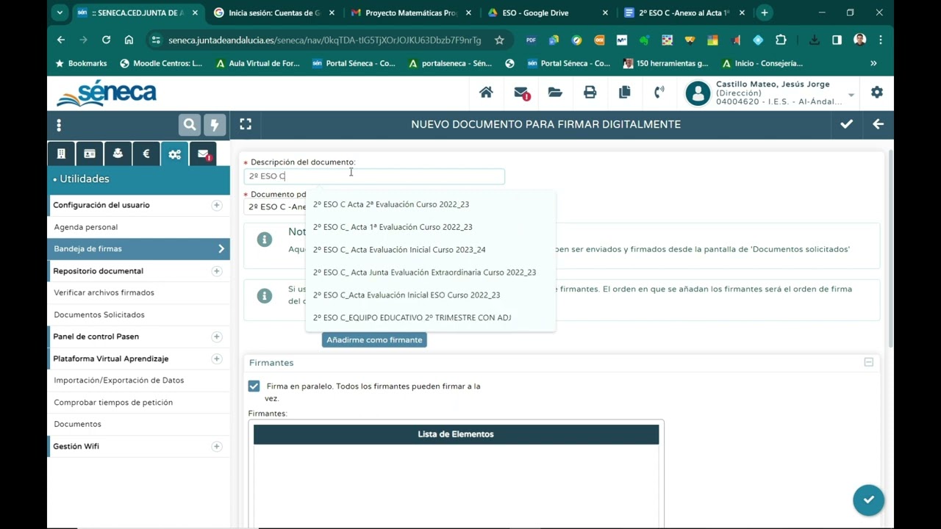Open Importación/Exportación de Datos
The height and width of the screenshot is (529, 941).
click(x=118, y=381)
